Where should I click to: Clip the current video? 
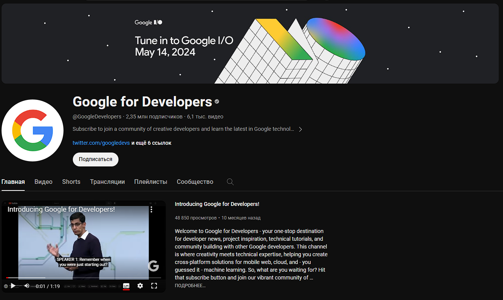pyautogui.click(x=104, y=286)
